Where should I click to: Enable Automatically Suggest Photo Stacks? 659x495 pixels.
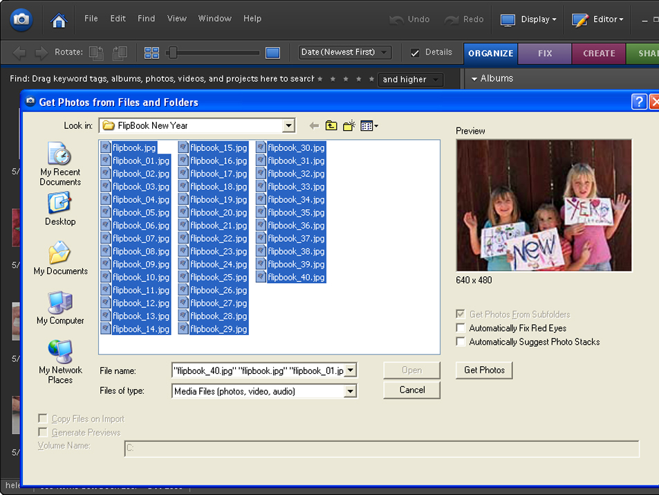461,341
